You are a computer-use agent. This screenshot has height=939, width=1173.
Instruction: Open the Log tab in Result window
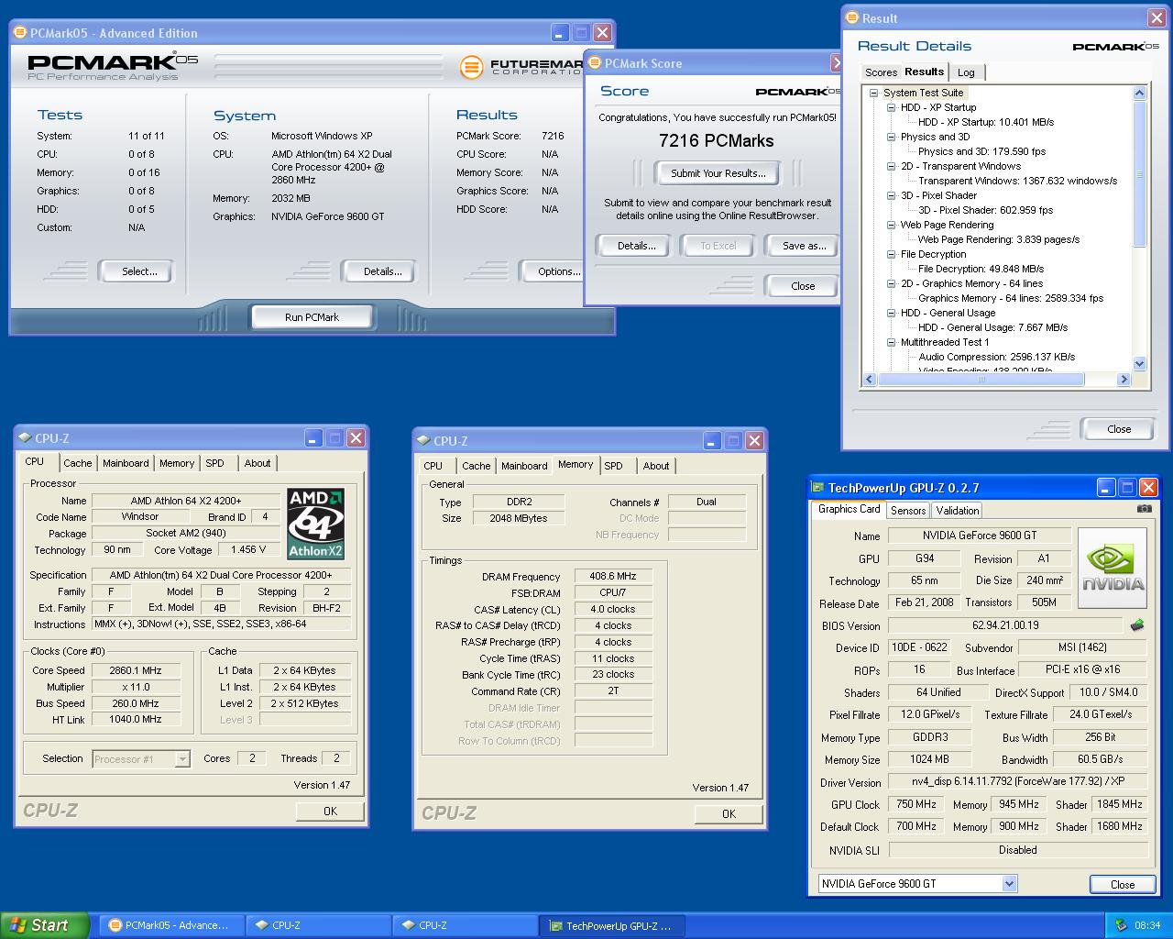pyautogui.click(x=966, y=72)
